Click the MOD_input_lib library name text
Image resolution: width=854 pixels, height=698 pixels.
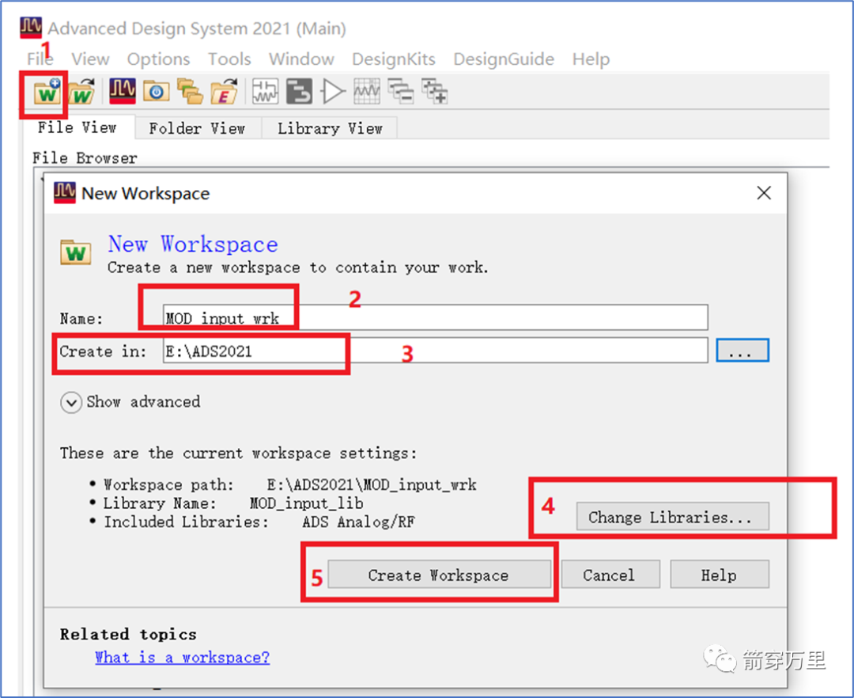[306, 503]
